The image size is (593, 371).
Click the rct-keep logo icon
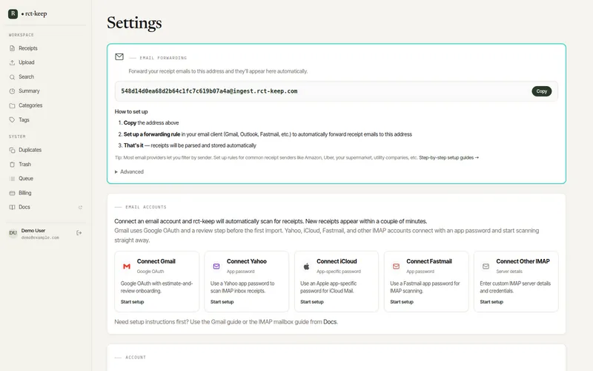pos(13,13)
